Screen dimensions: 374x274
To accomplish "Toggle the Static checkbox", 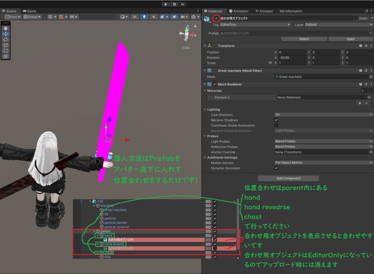I will 356,18.
